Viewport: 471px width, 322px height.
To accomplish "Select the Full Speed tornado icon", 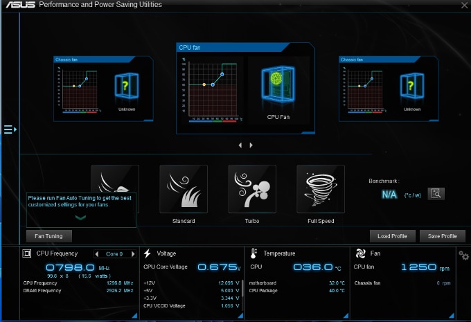I will point(321,189).
